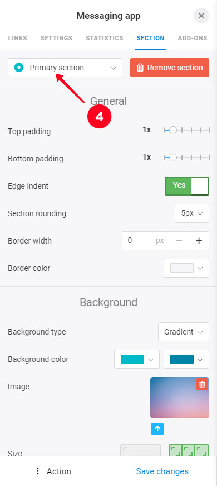Close the Messaging app panel
Viewport: 217px width, 486px height.
tap(201, 16)
